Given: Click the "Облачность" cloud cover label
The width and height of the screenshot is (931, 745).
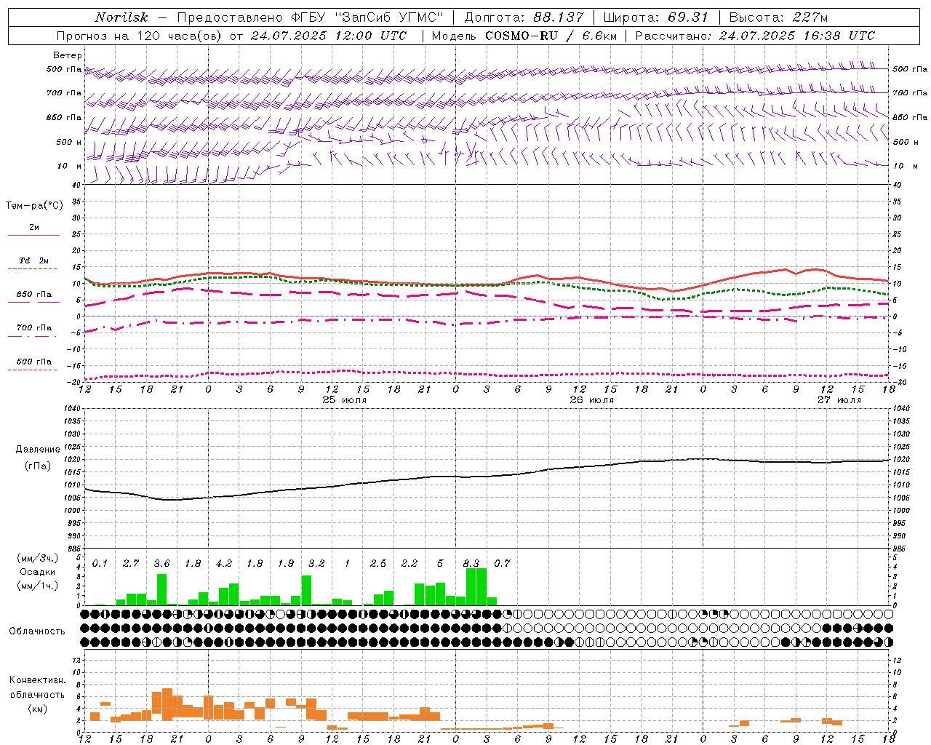Looking at the screenshot, I should coord(37,632).
